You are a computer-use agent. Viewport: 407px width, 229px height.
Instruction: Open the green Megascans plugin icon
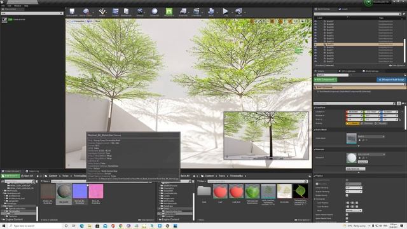click(x=169, y=11)
